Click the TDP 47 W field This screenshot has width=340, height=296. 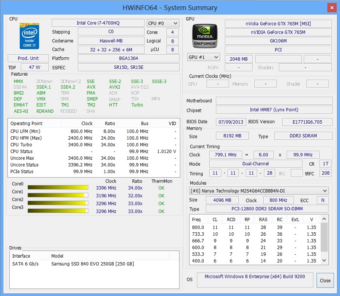(x=35, y=67)
